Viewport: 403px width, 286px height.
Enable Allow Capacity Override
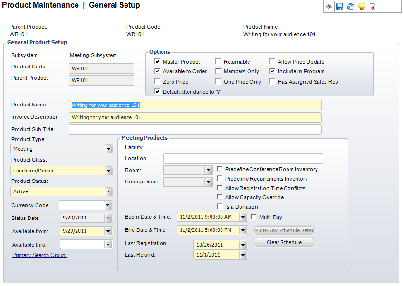click(x=220, y=197)
